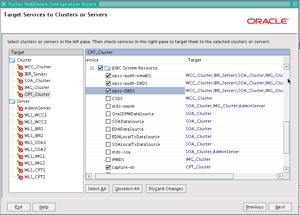300x215 pixels.
Task: Check the mds-soa checkbox
Action: pos(108,152)
